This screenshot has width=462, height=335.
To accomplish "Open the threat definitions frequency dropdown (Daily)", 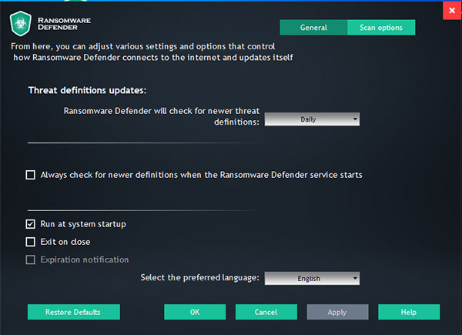I will tap(312, 119).
